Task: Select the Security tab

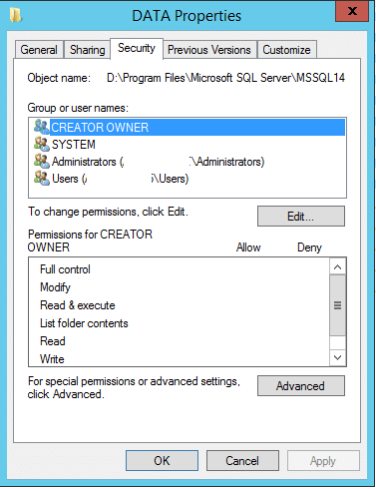Action: pyautogui.click(x=137, y=49)
